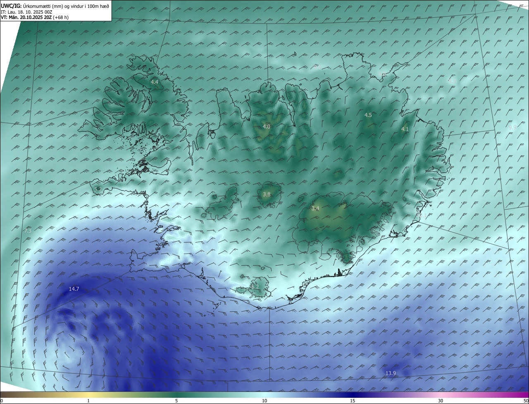Click the colour scale tick label 15
This screenshot has width=529, height=404.
pyautogui.click(x=353, y=401)
